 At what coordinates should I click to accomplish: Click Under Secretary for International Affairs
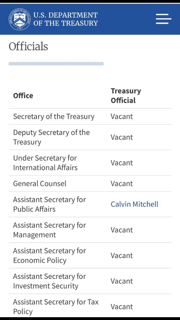(45, 163)
